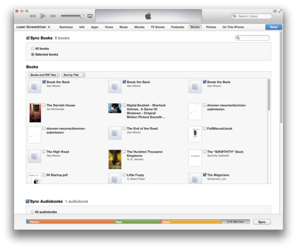297x249 pixels.
Task: Switch to the Info tab
Action: click(82, 27)
